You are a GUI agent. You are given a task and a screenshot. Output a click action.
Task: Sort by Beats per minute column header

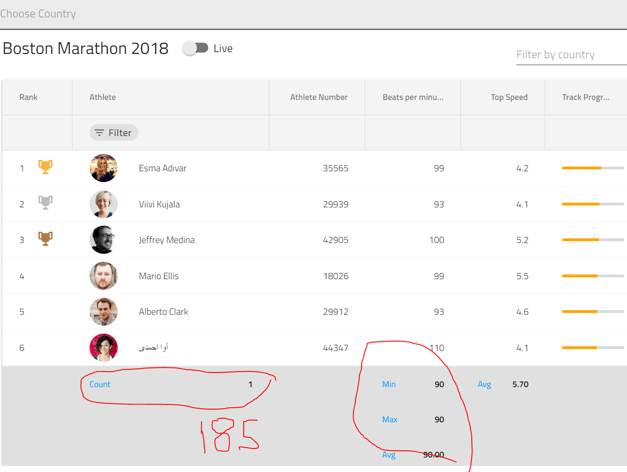pyautogui.click(x=413, y=97)
